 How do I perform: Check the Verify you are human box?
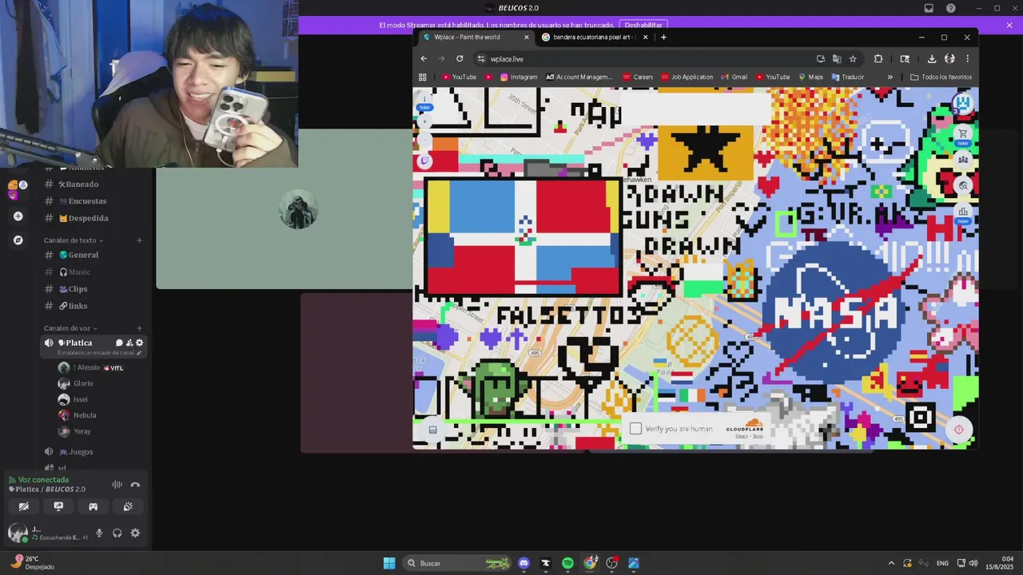(x=635, y=429)
